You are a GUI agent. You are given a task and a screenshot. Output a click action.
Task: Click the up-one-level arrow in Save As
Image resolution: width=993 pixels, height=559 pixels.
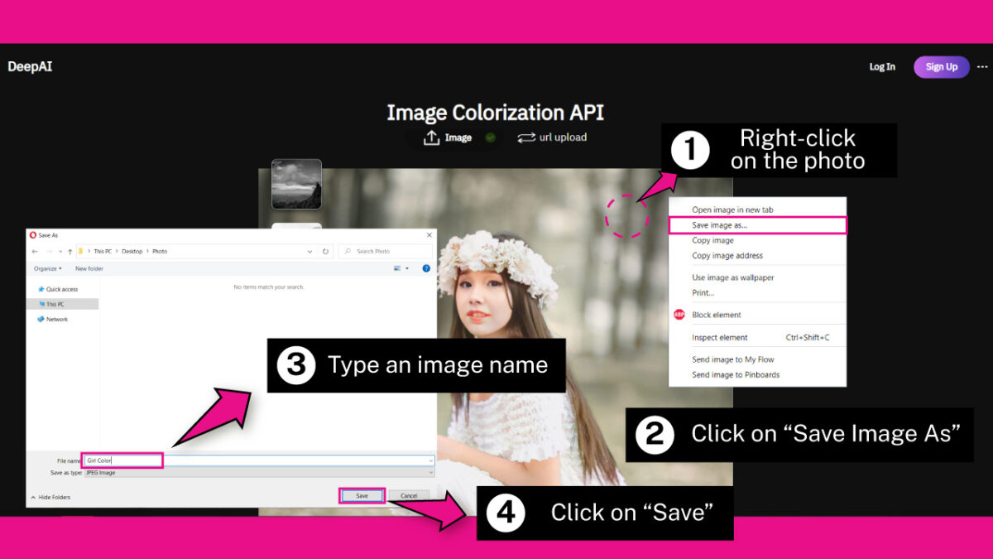pyautogui.click(x=70, y=252)
